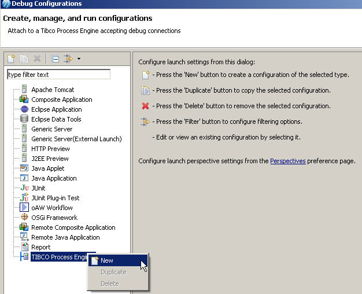Select the Eclipse Data Tools database icon
Image resolution: width=362 pixels, height=294 pixels.
coord(24,119)
